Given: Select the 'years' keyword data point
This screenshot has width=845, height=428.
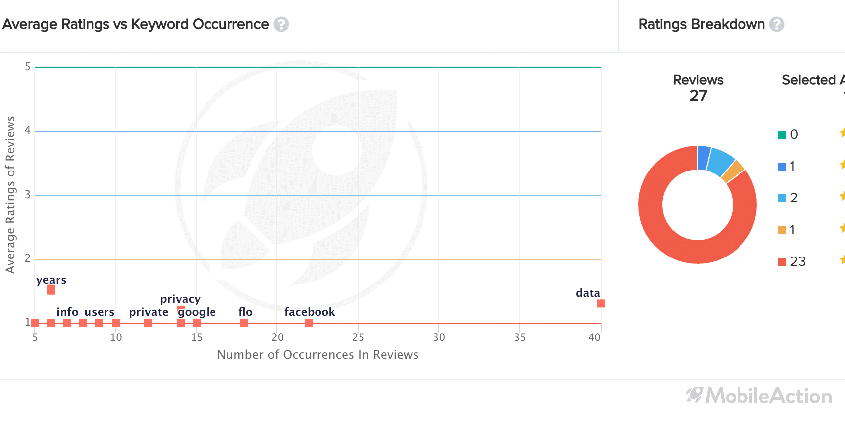Looking at the screenshot, I should [x=51, y=290].
